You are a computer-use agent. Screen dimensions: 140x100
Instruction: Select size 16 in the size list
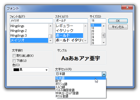(x=96, y=25)
